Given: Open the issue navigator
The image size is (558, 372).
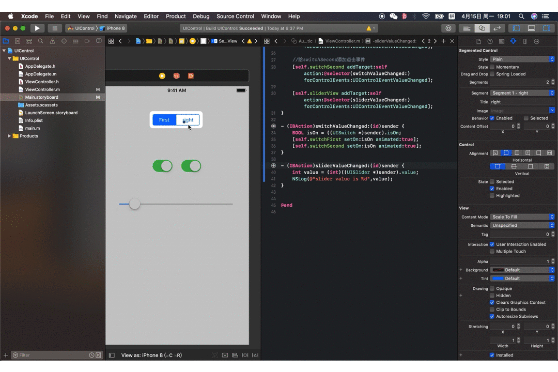Looking at the screenshot, I should tap(52, 41).
